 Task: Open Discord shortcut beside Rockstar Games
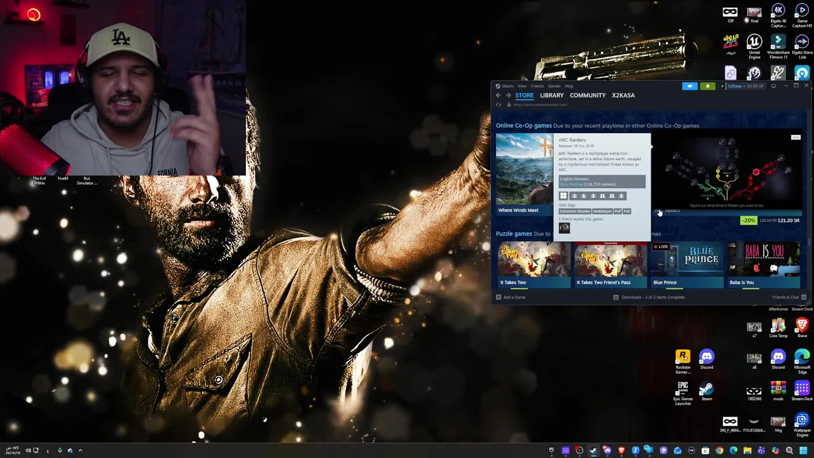tap(707, 359)
